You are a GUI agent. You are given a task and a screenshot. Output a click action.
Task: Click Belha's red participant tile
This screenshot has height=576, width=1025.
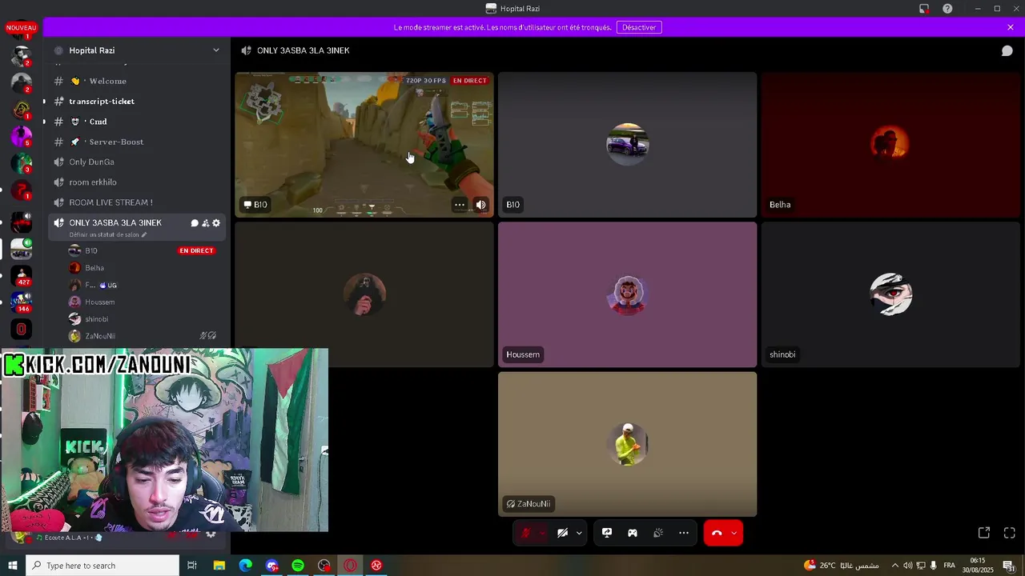tap(890, 145)
